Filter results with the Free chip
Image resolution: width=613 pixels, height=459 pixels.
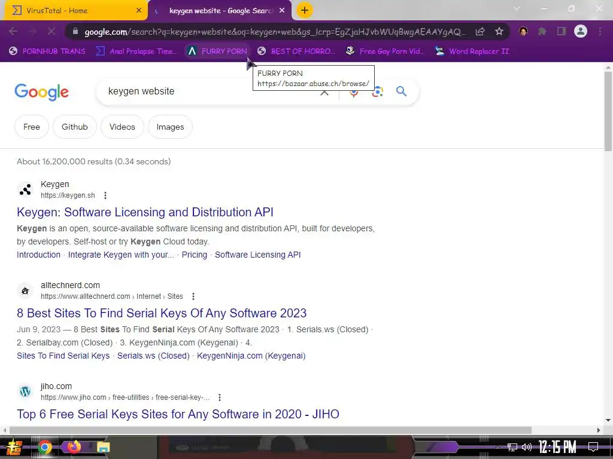(32, 127)
